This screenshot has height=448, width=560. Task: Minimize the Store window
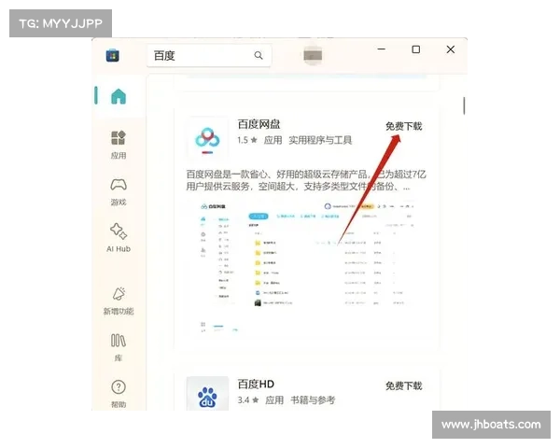tap(382, 49)
